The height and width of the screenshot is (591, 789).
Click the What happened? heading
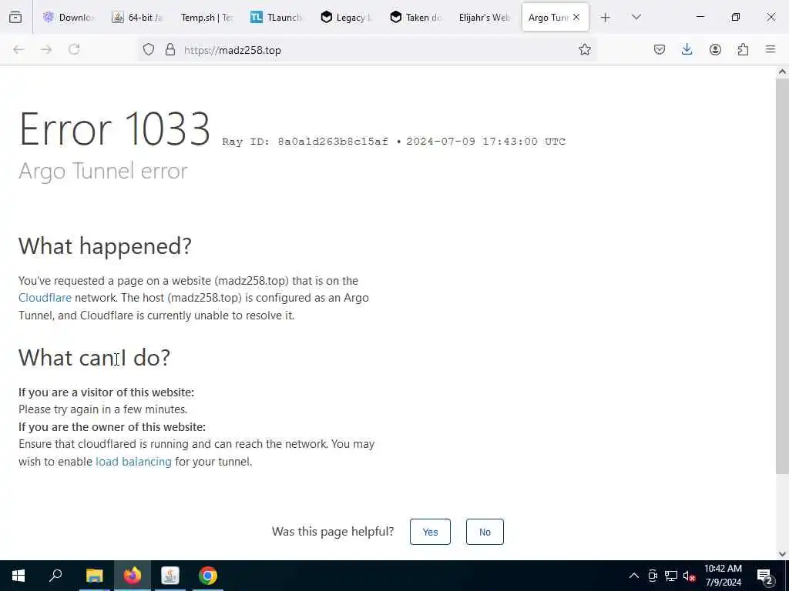pyautogui.click(x=105, y=245)
